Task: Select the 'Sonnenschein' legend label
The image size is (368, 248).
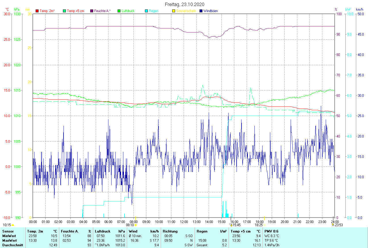Action: [x=186, y=11]
